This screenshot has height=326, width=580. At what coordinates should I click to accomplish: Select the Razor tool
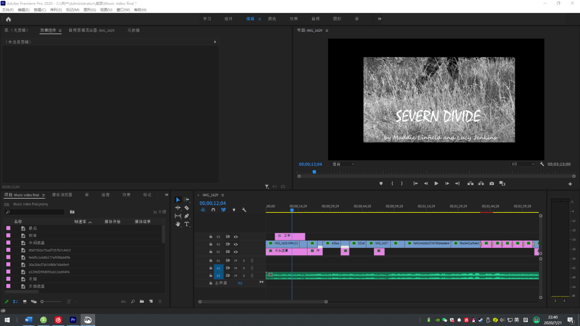(x=186, y=208)
